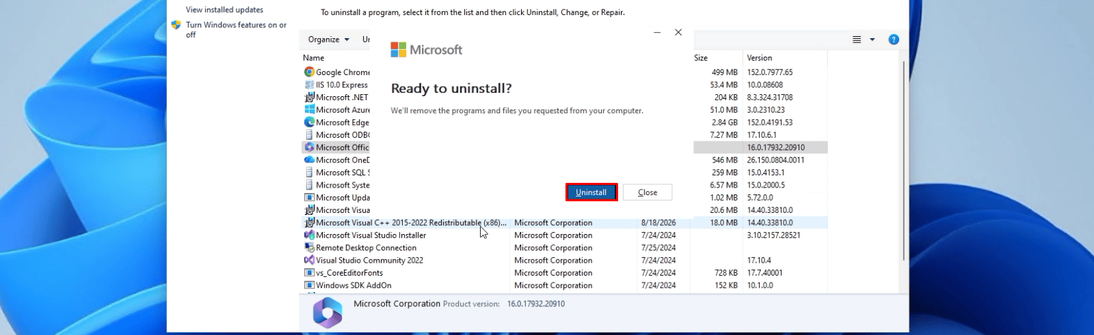Screen dimensions: 1094x335
Task: Click the Microsoft OneDrive cloud icon
Action: [x=309, y=160]
